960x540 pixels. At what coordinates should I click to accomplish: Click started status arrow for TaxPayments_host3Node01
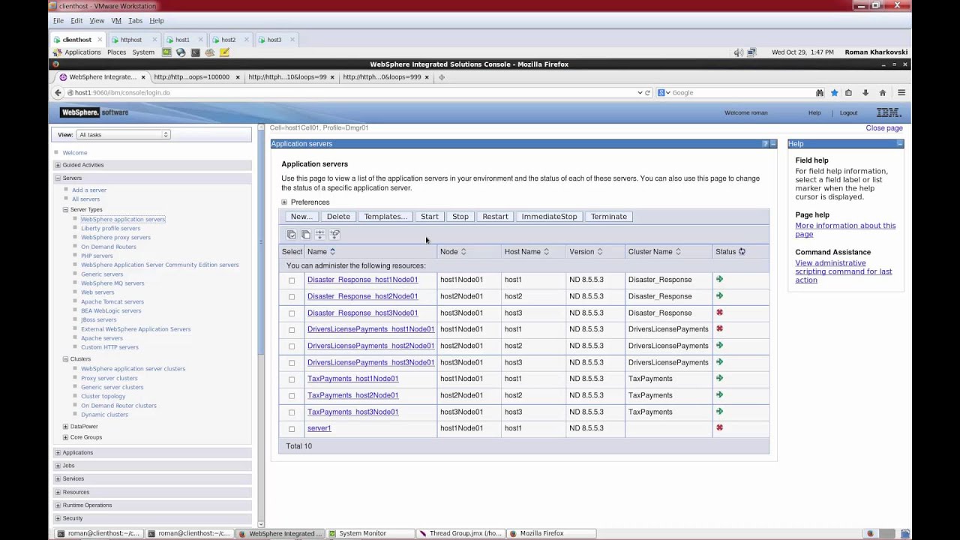719,412
